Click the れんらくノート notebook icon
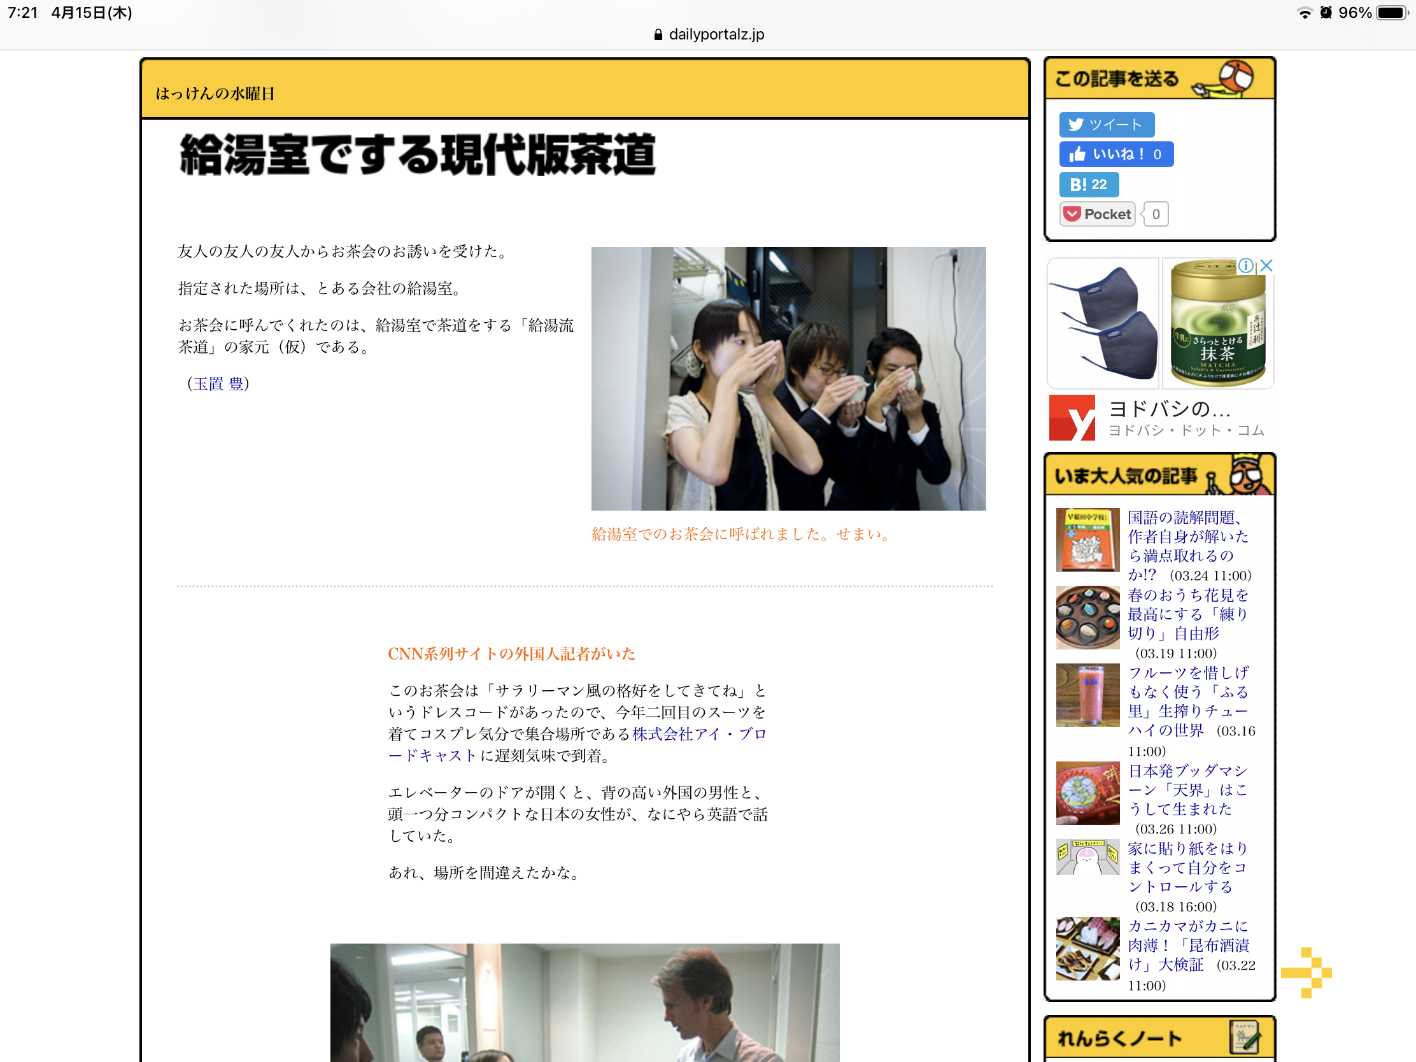 click(1244, 1037)
